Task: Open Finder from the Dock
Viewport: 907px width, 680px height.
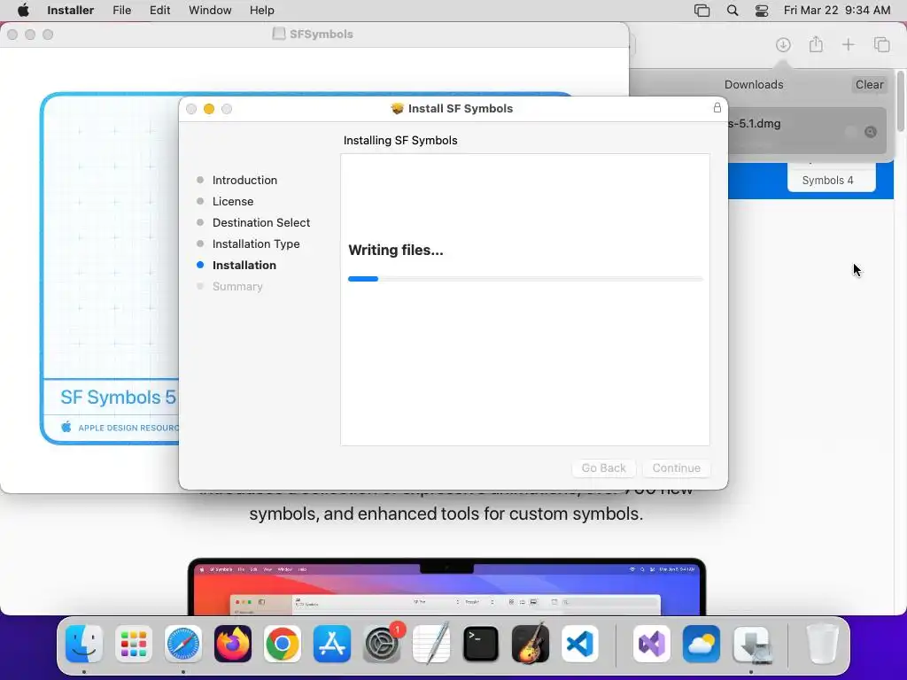Action: tap(84, 644)
